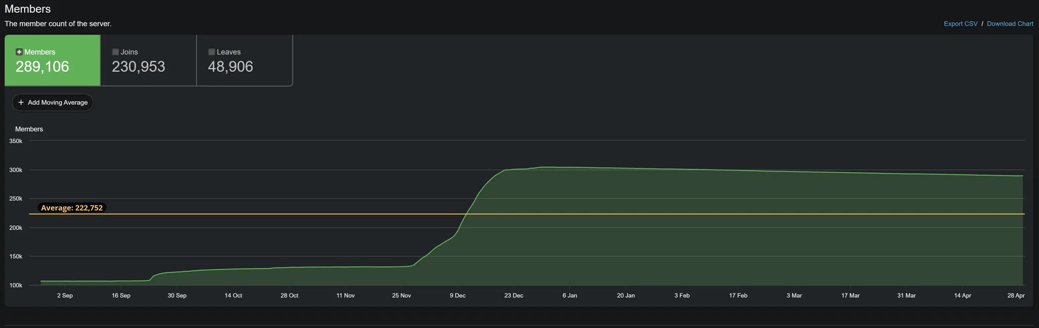Click the 2 Sep x-axis date

(x=65, y=295)
